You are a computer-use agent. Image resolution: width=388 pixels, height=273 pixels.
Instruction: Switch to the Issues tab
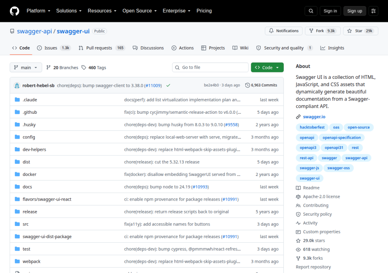[x=54, y=48]
